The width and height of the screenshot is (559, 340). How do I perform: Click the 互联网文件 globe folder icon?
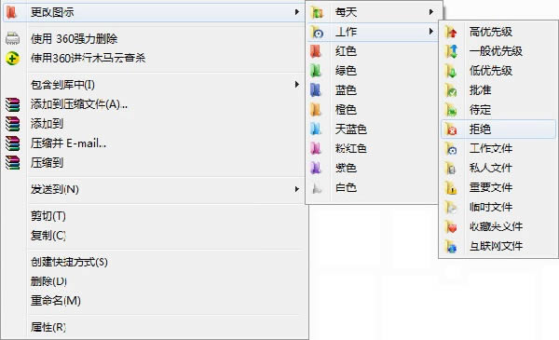pyautogui.click(x=451, y=246)
